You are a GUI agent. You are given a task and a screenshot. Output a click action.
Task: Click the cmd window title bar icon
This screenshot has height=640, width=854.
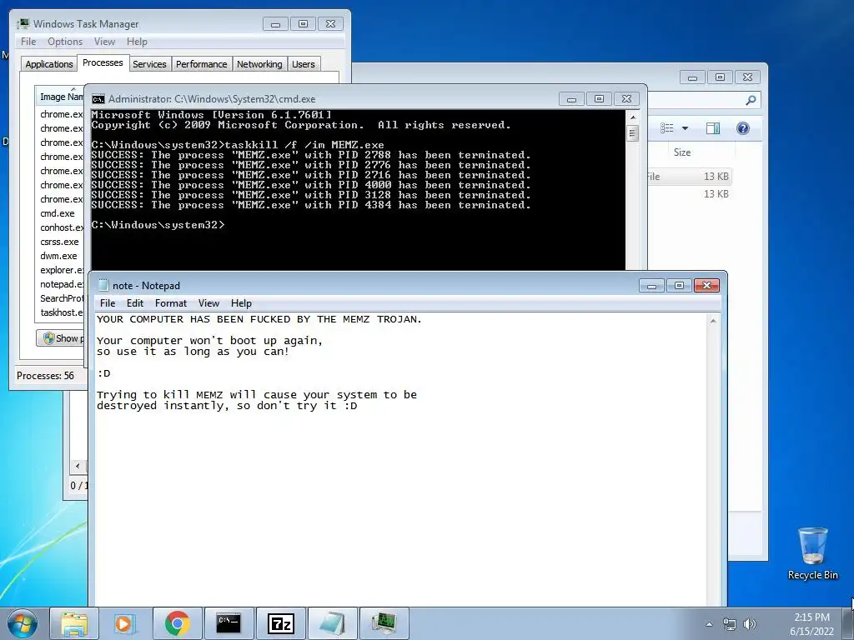(x=98, y=99)
